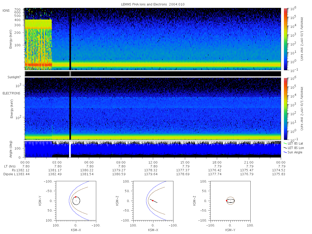Viewport: 312px width, 234px height.
Task: Select the ELECTRONS panel label
Action: tap(11, 93)
